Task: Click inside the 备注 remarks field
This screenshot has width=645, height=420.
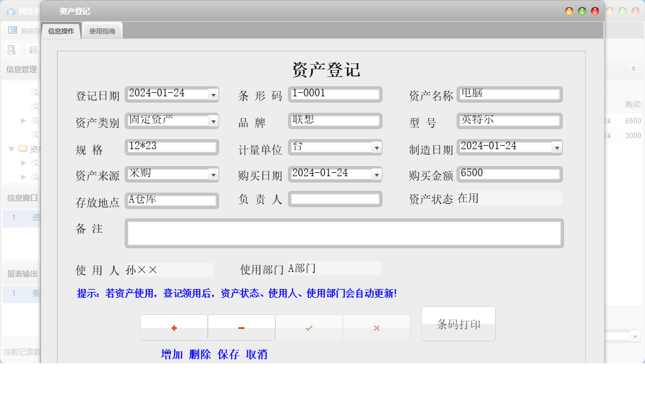Action: click(x=344, y=233)
